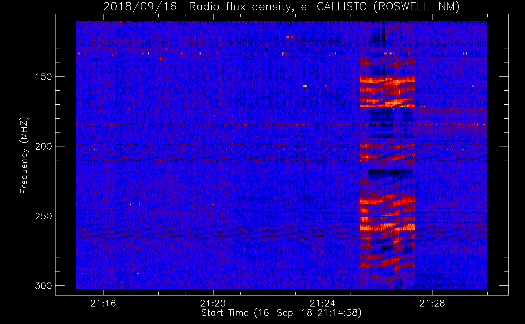Click the 21:20 time tick label

[x=213, y=303]
